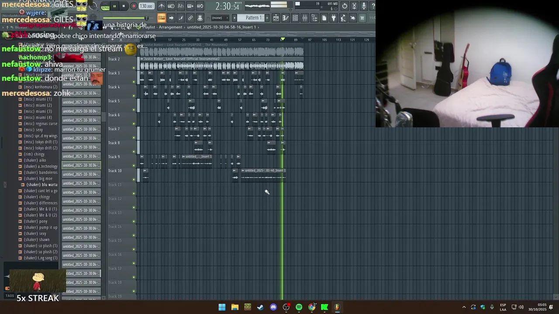Click the 2:30:54 time display

point(228,6)
